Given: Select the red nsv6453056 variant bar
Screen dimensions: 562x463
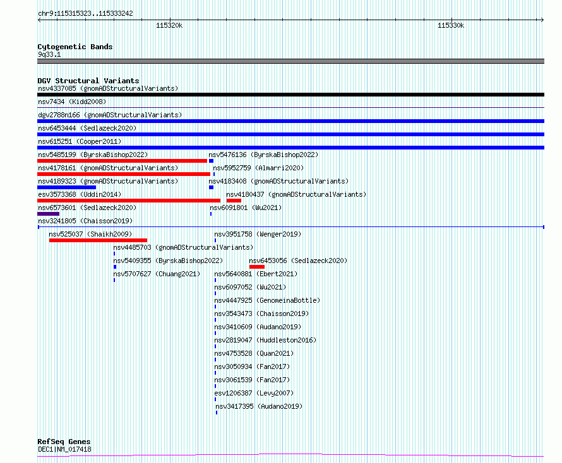Looking at the screenshot, I should click(x=257, y=267).
